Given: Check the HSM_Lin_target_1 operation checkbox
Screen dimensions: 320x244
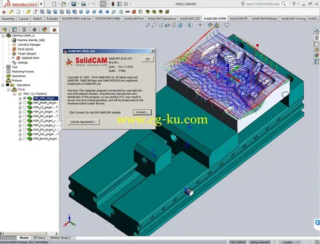Looking at the screenshot, I should click(x=24, y=125).
